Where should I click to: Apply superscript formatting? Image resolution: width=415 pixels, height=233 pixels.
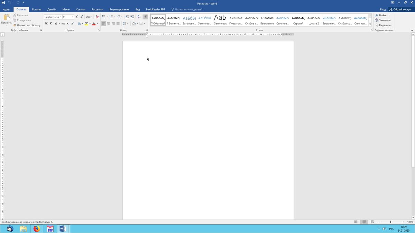coord(73,23)
